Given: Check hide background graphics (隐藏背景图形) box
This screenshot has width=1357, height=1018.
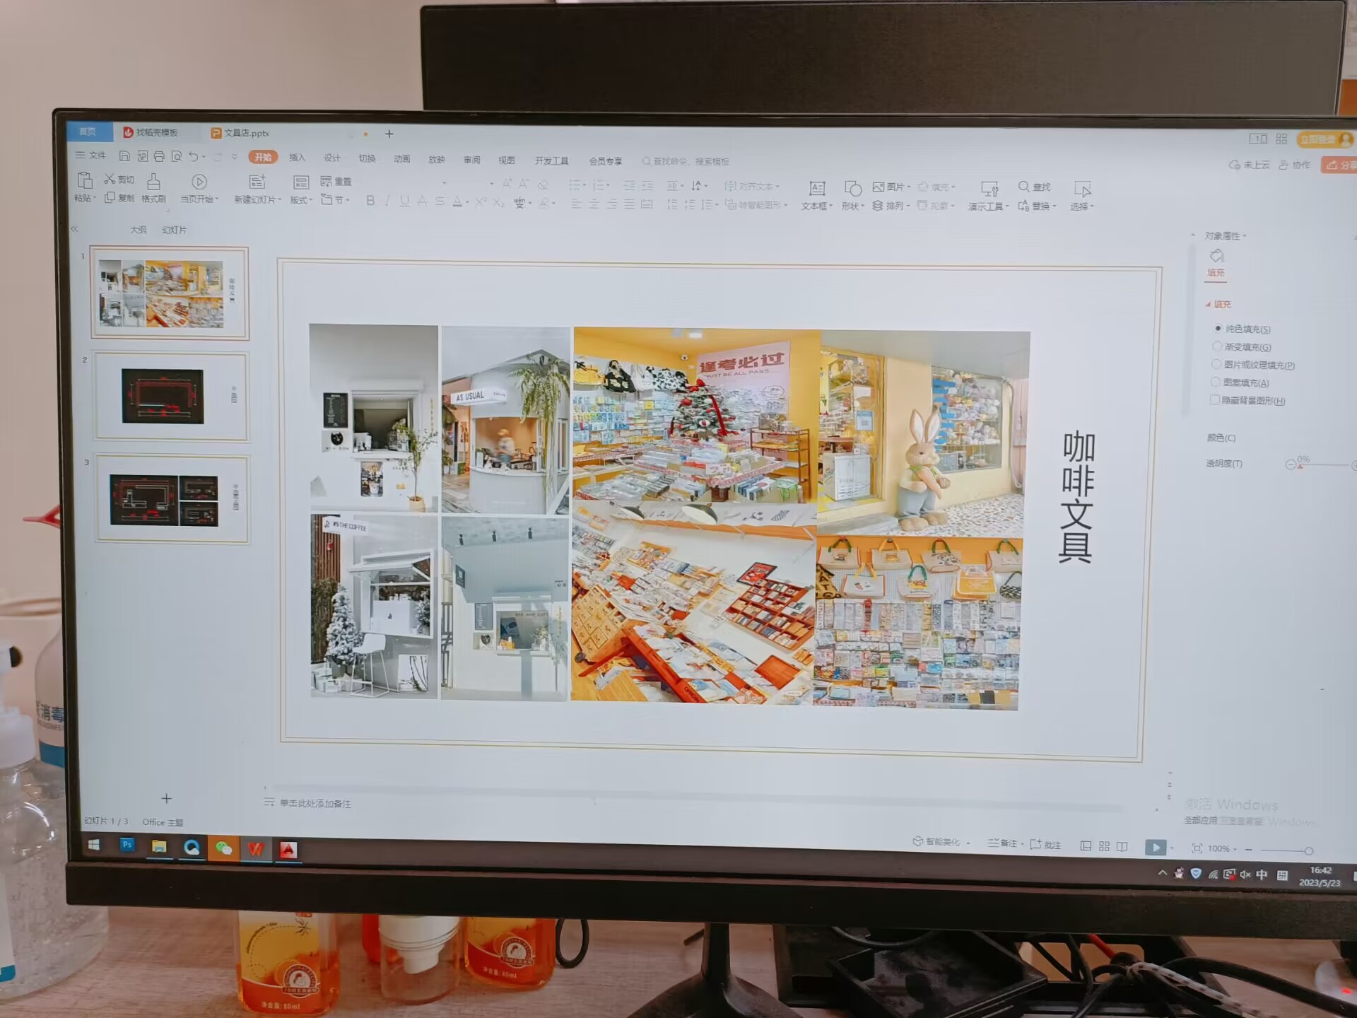Looking at the screenshot, I should click(1215, 400).
